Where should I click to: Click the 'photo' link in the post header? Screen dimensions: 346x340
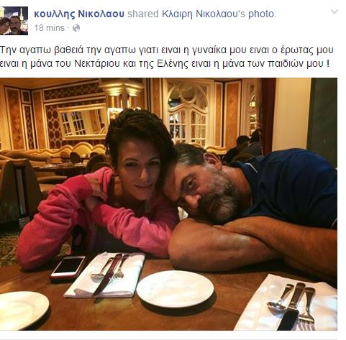click(x=261, y=14)
